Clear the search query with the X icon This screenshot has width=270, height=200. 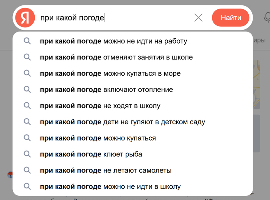click(x=198, y=18)
